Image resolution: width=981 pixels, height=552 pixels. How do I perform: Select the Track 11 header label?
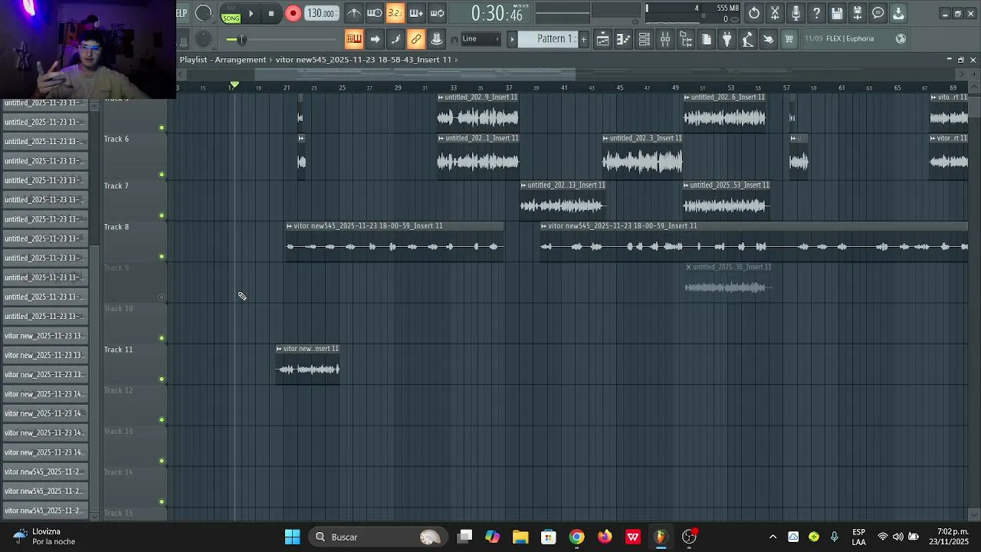coord(118,350)
